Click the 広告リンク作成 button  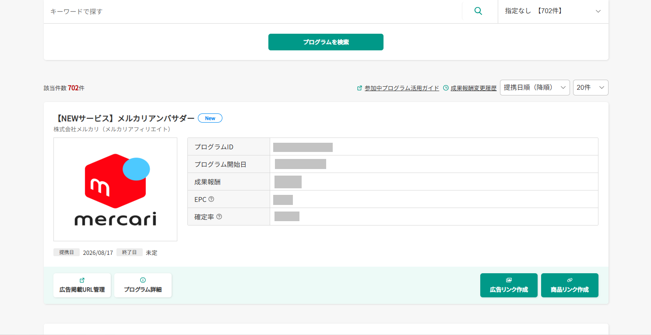point(509,286)
